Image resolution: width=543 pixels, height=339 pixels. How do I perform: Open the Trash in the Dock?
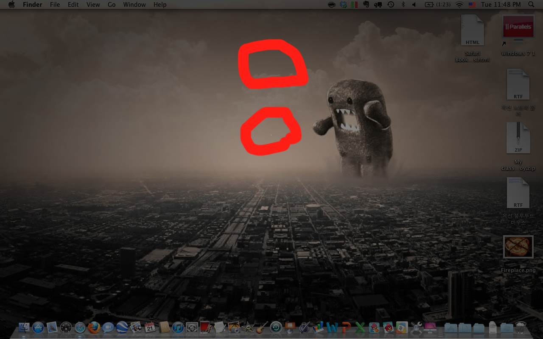(521, 328)
